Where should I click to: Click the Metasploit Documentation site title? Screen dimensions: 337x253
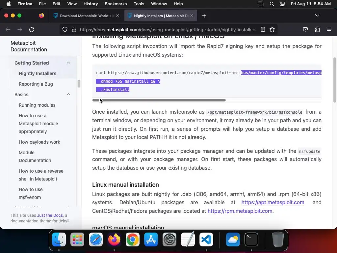(29, 46)
